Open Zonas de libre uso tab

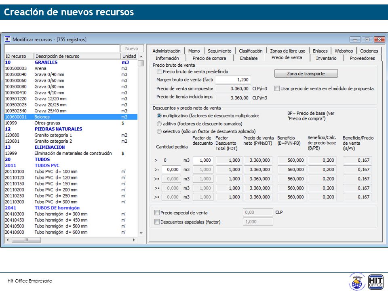[287, 51]
